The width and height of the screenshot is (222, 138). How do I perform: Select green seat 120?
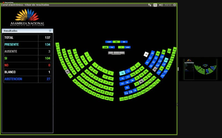pos(169,51)
